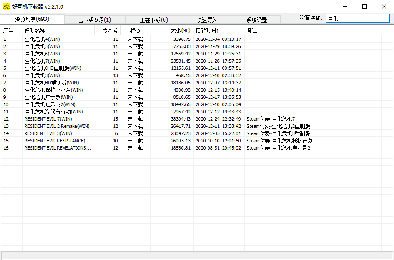Sort by 版本号 column header
The image size is (394, 260).
(x=108, y=30)
